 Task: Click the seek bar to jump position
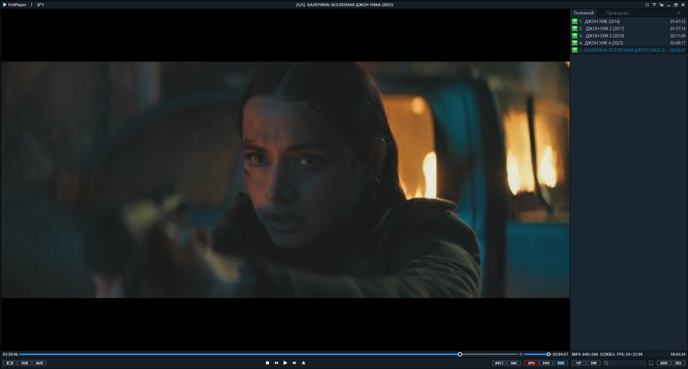coord(268,354)
